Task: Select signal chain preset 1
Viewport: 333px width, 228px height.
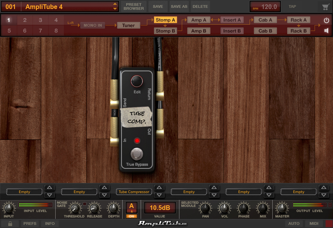Action: tap(9, 20)
